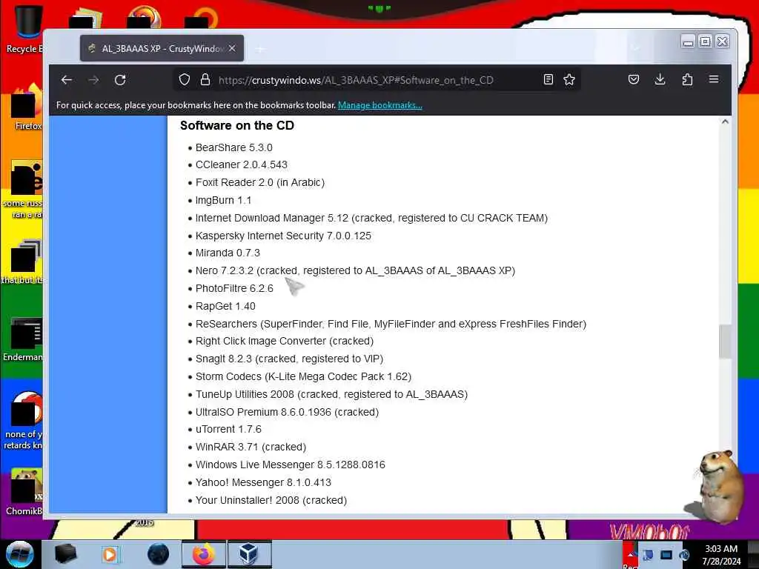Viewport: 759px width, 569px height.
Task: Click the Nero 7.2.3.2 entry
Action: [x=355, y=270]
